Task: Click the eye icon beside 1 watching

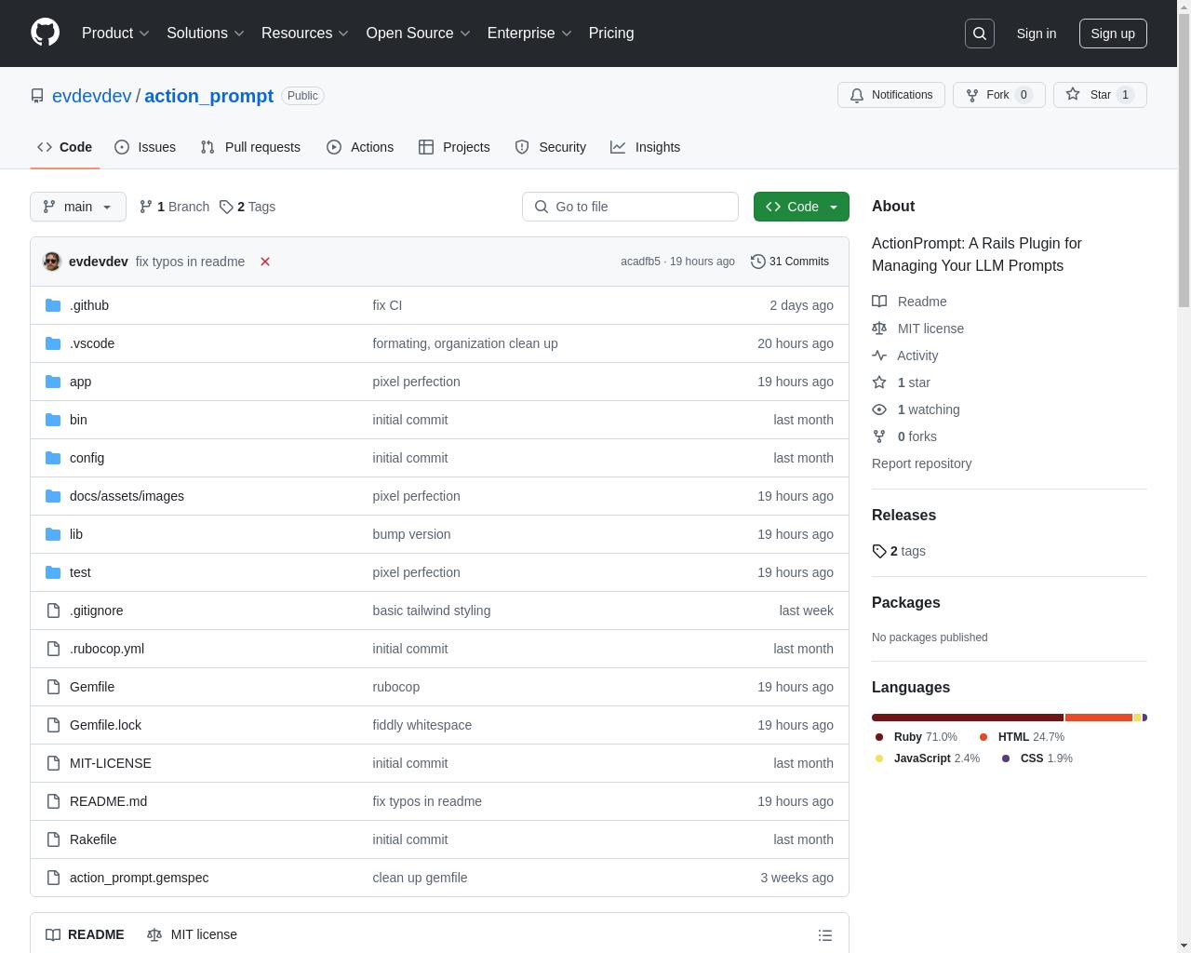Action: pos(879,409)
